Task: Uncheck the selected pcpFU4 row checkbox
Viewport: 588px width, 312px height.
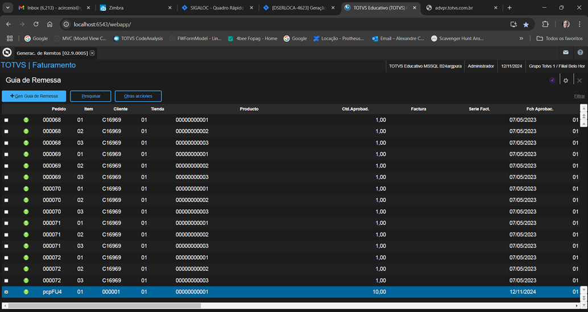Action: [6, 292]
